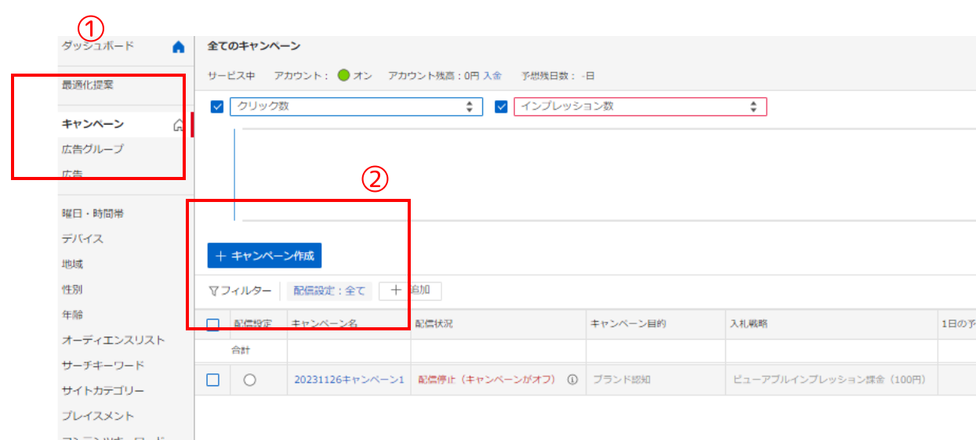Open the クリック数 metric dropdown
Viewport: 976px width, 440px height.
click(x=356, y=107)
